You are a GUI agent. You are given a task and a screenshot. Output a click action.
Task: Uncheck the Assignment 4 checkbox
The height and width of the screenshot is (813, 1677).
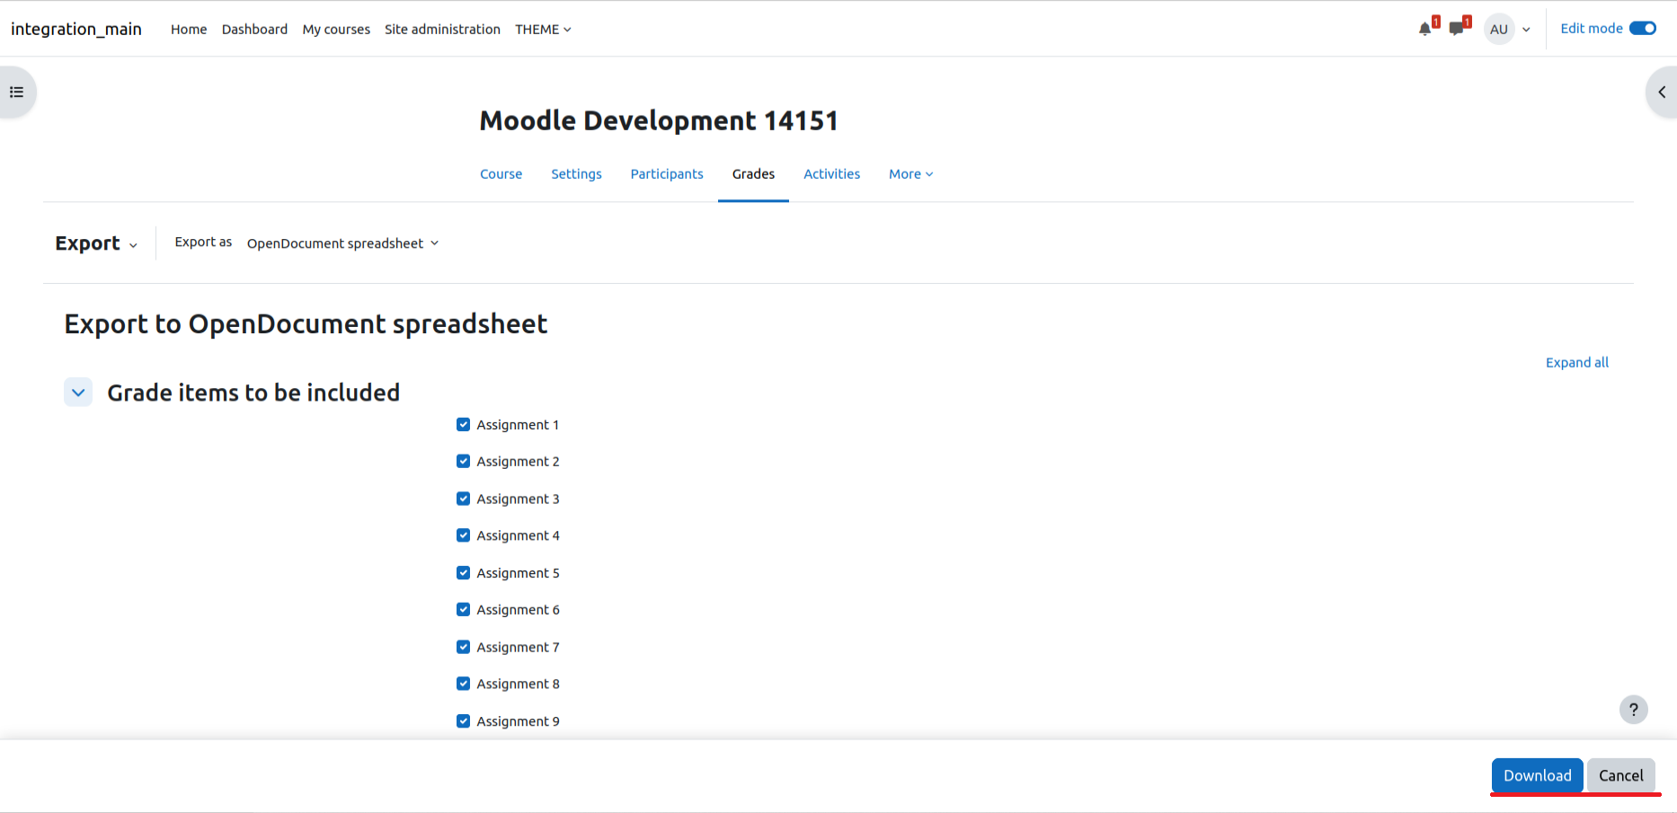[x=463, y=535]
